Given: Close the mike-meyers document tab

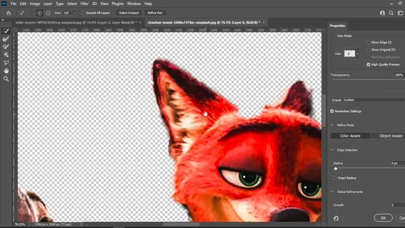Looking at the screenshot, I should [140, 23].
